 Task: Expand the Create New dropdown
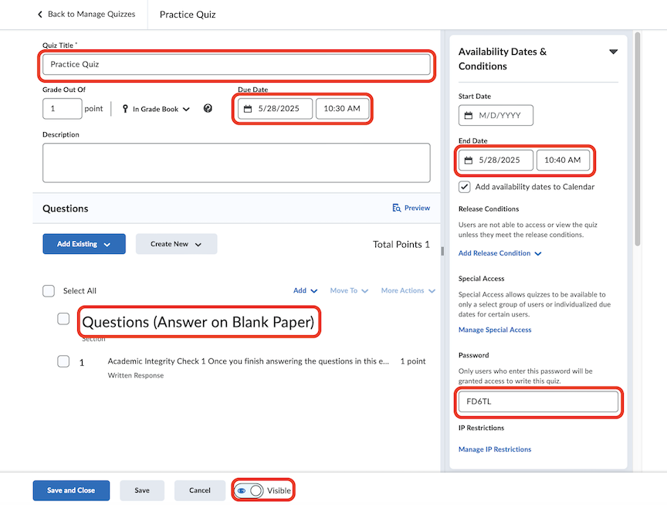[176, 244]
